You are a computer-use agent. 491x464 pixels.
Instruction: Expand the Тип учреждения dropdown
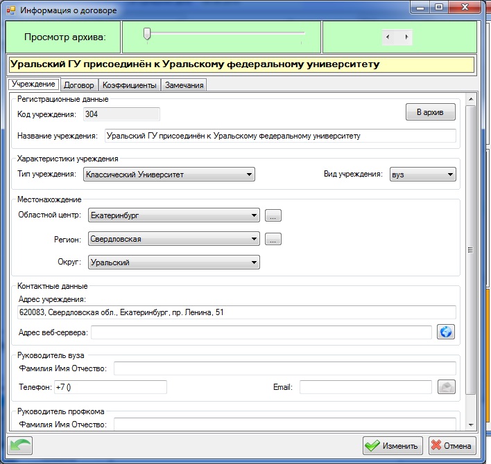pyautogui.click(x=169, y=175)
